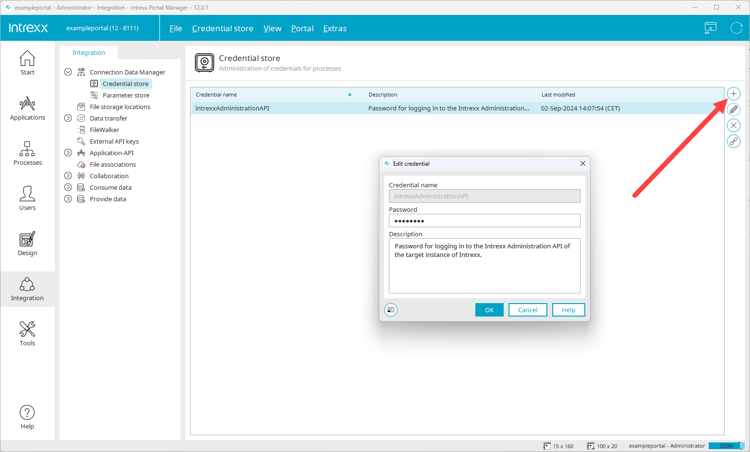Click the Collaboration tree icon
Screen dimensions: 750x452
point(81,176)
